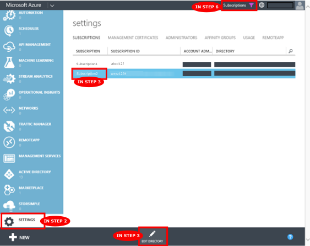Open the API Management cloud icon

click(x=9, y=47)
